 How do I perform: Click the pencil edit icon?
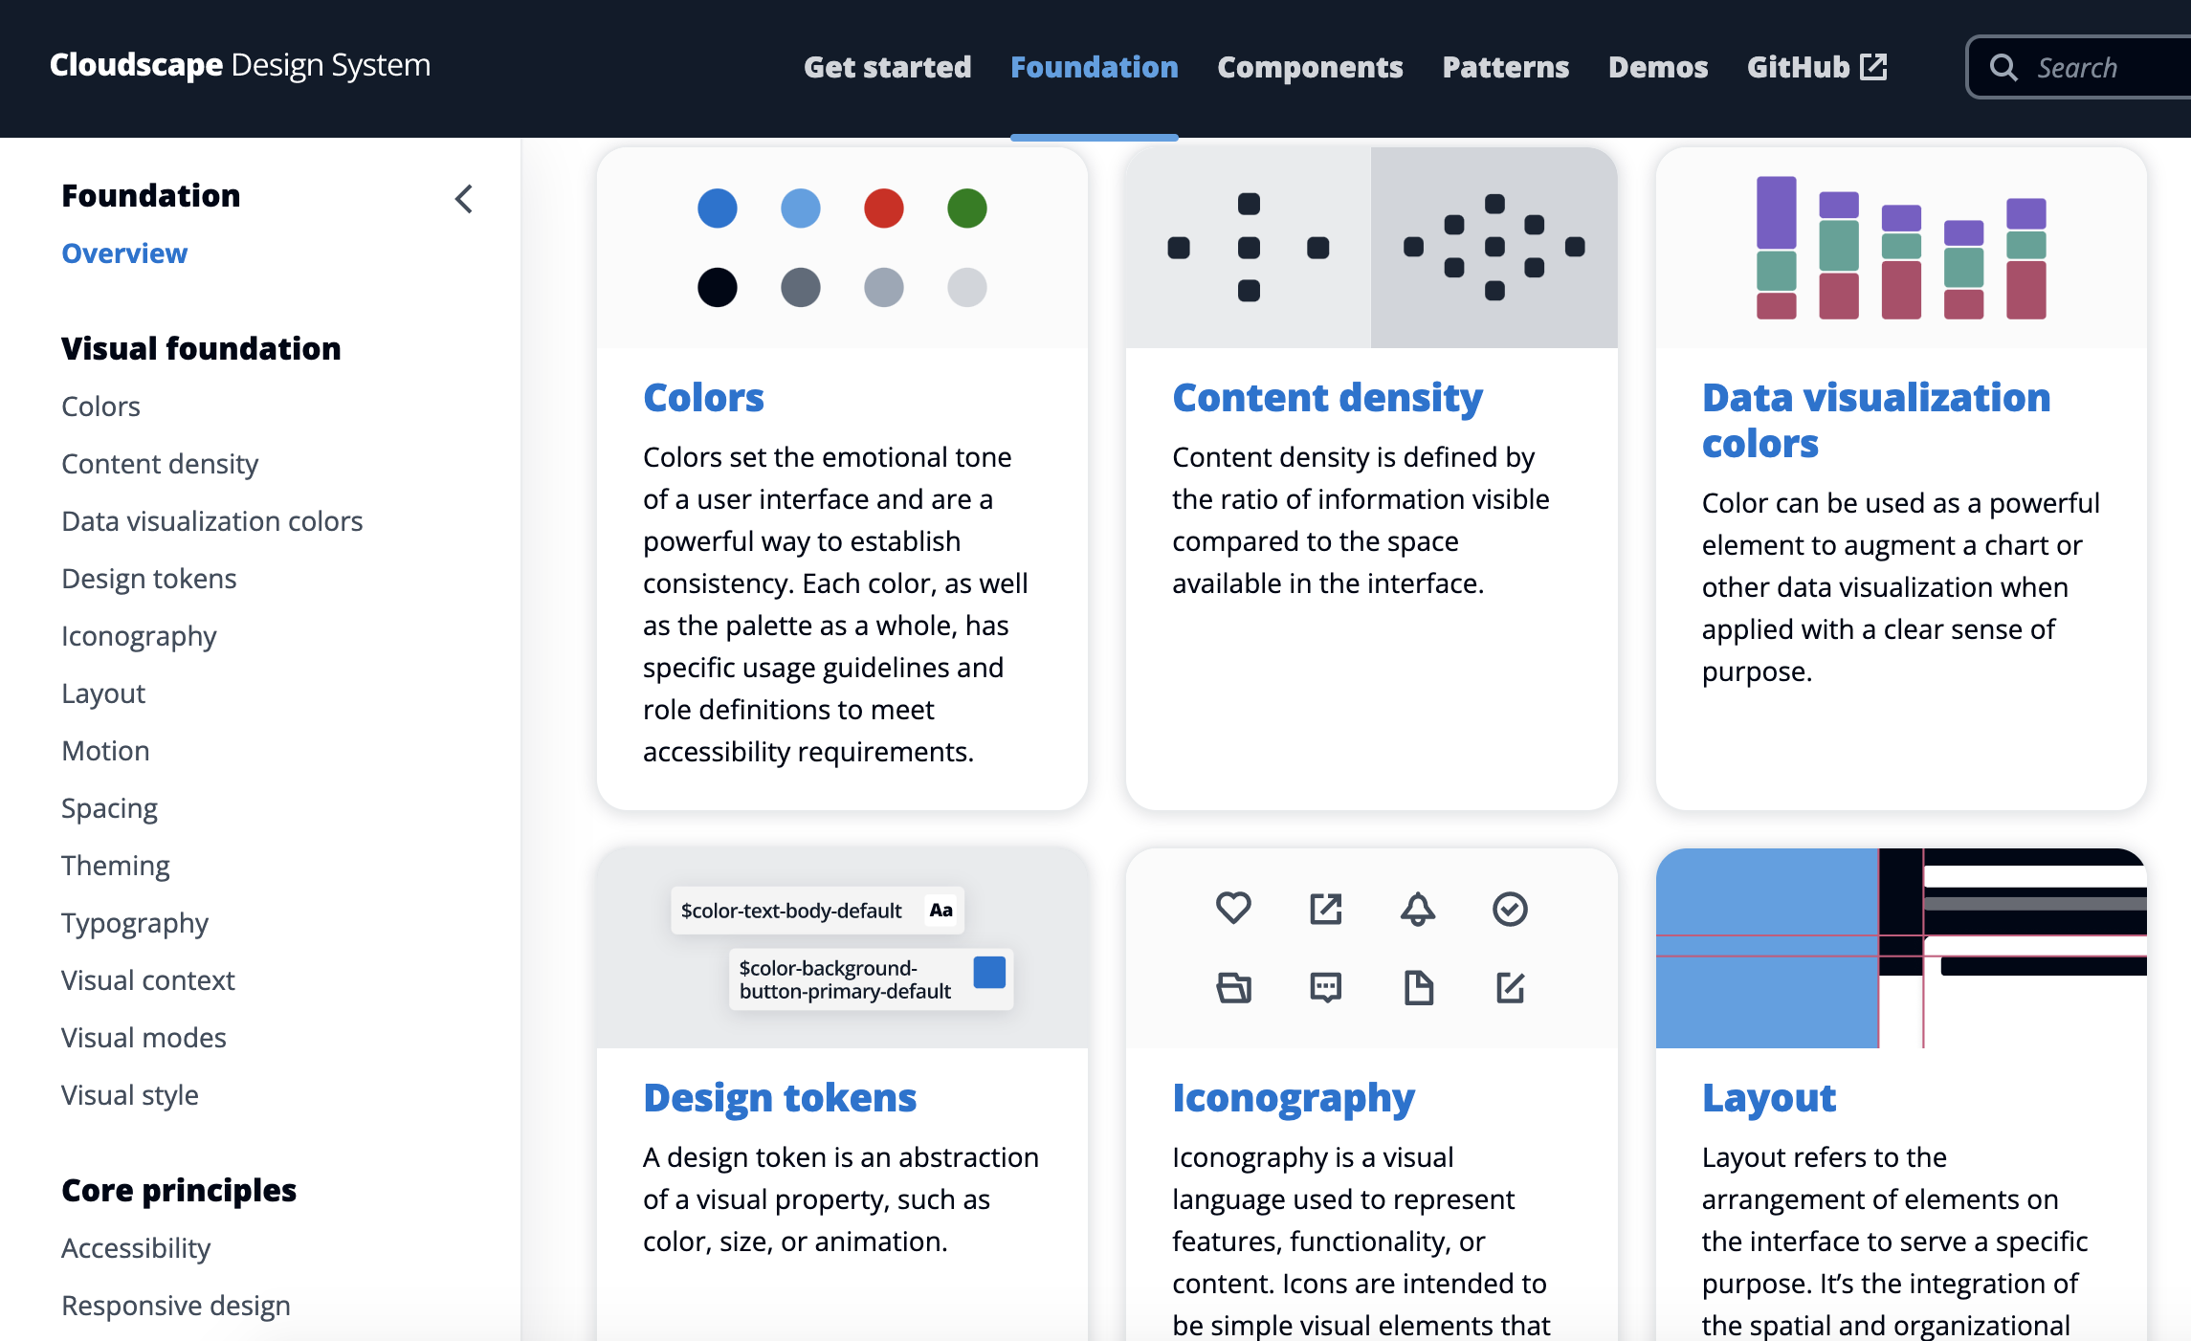coord(1510,987)
